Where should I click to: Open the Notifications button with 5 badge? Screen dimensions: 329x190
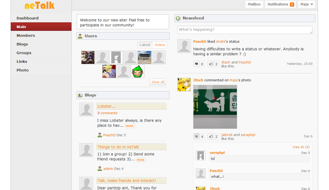click(280, 4)
